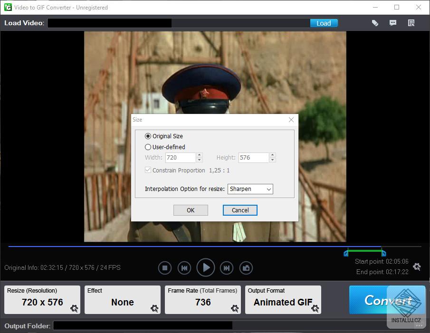Open Interpolation Option Sharpen dropdown
This screenshot has width=430, height=333.
(250, 189)
